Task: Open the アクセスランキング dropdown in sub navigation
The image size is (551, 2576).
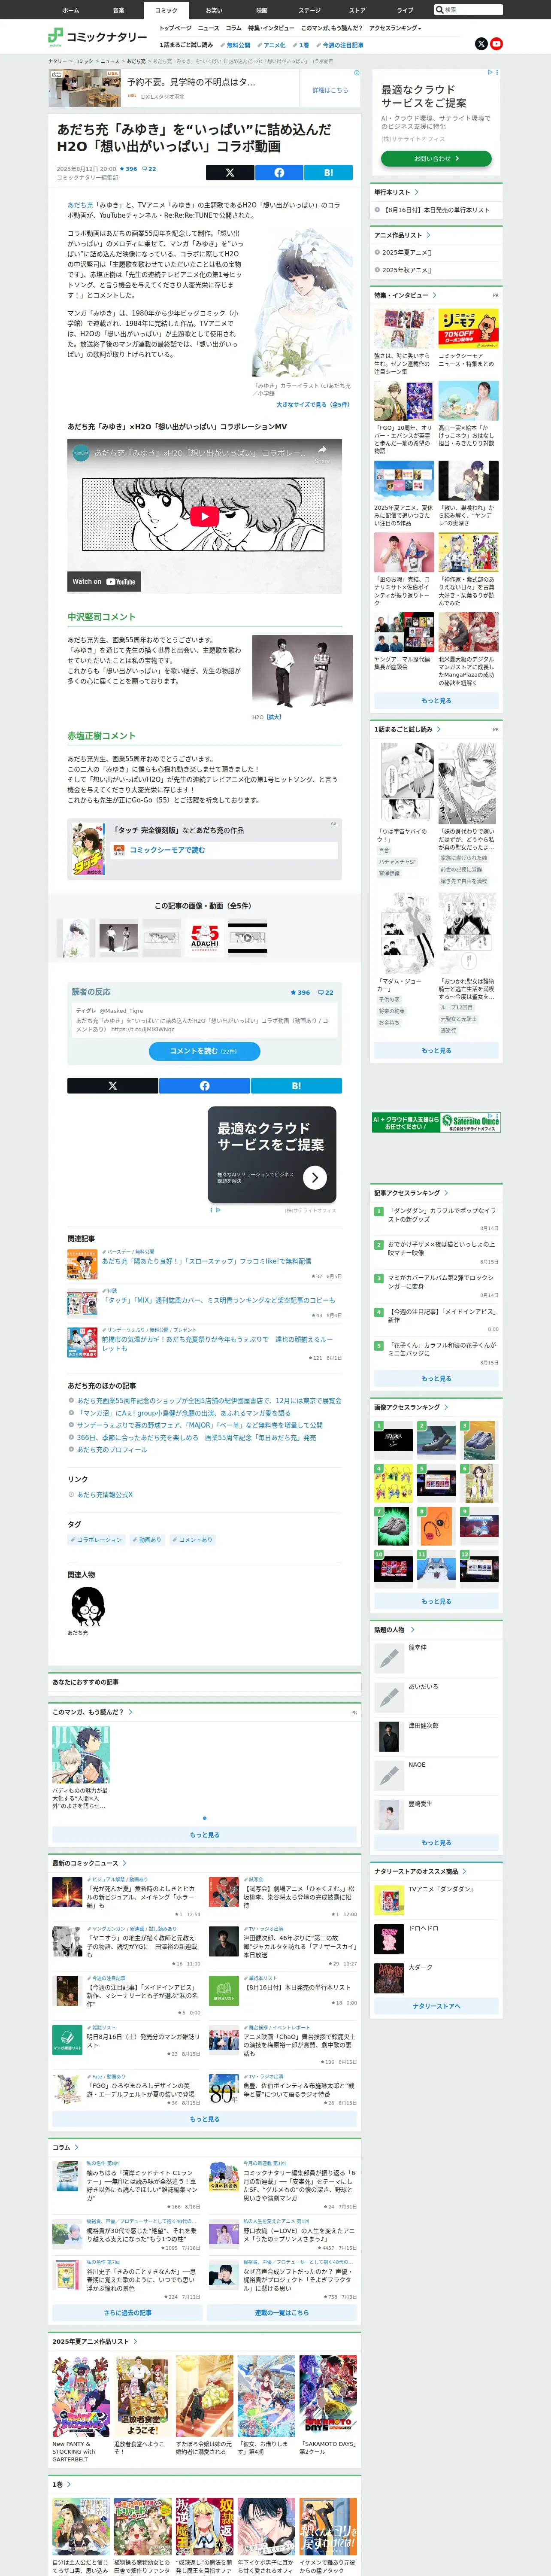Action: coord(395,28)
